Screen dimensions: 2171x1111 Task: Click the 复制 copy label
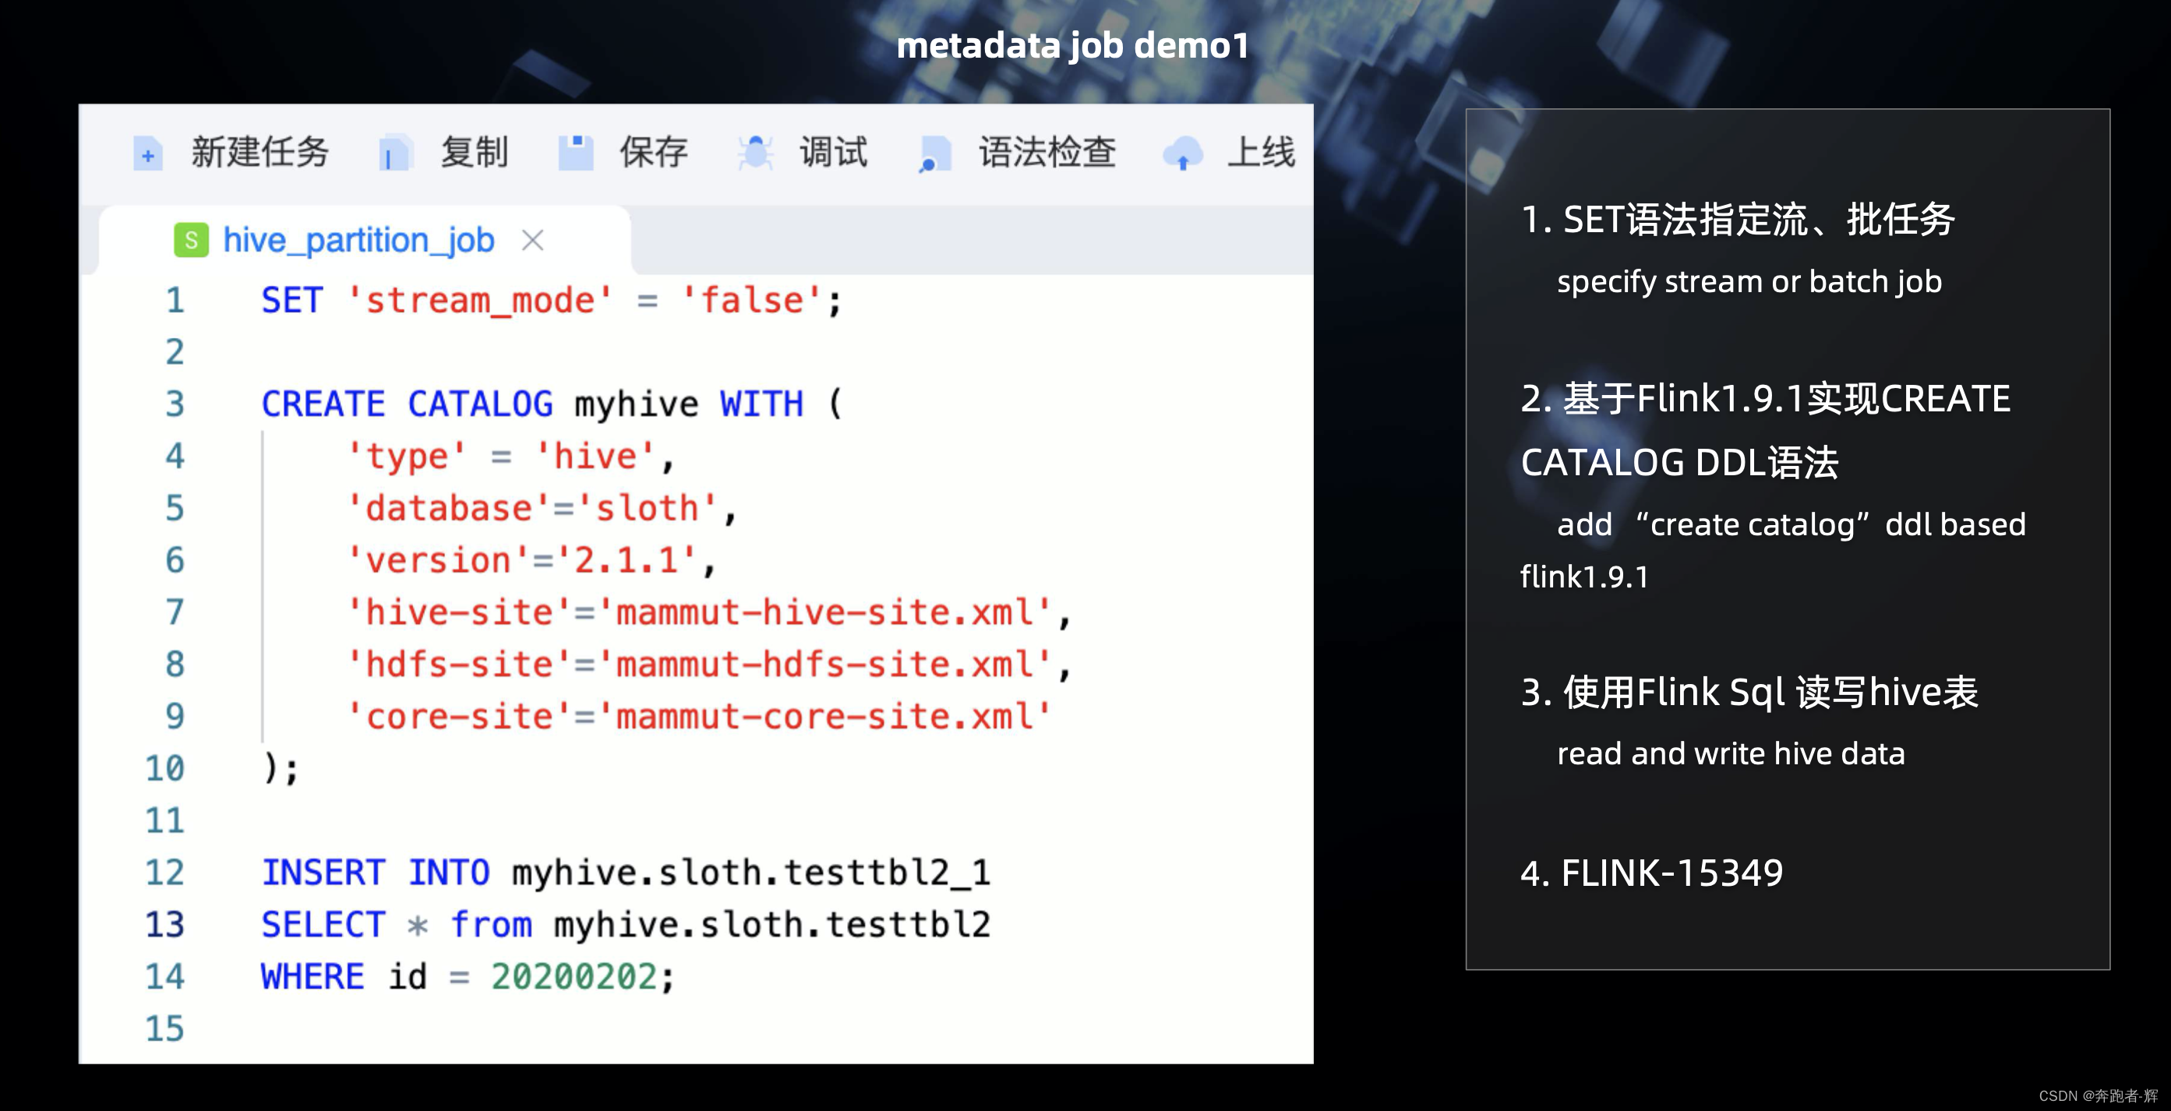pyautogui.click(x=474, y=153)
